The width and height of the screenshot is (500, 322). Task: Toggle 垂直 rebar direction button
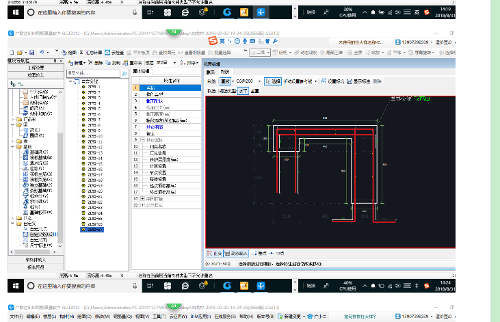[x=254, y=91]
